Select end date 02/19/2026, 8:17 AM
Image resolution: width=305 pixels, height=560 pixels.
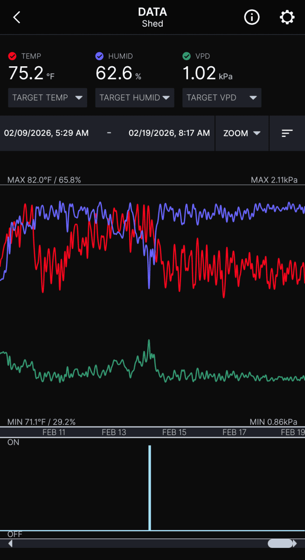tap(169, 133)
